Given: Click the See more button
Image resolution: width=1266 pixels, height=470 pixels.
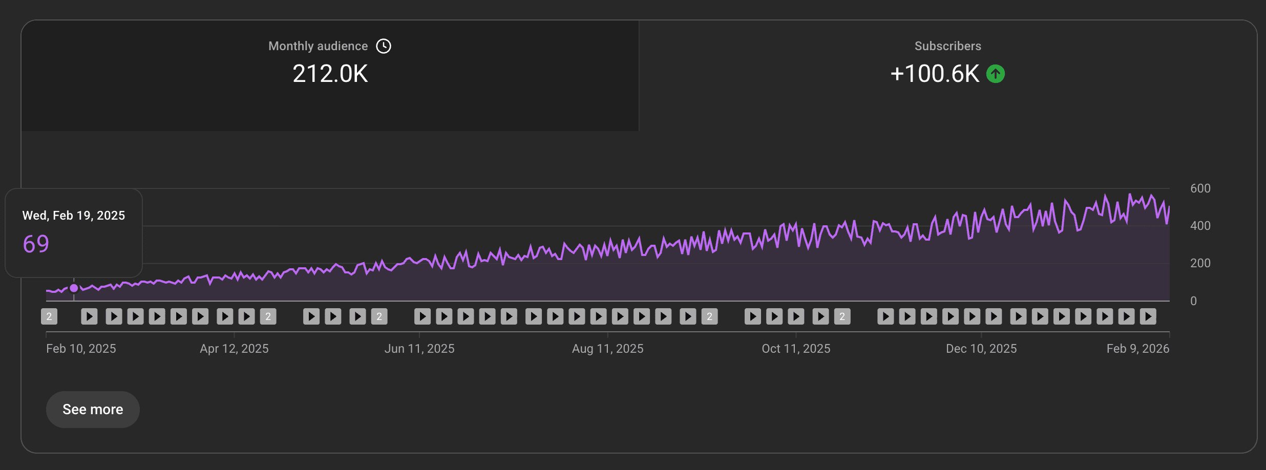Looking at the screenshot, I should [x=92, y=409].
